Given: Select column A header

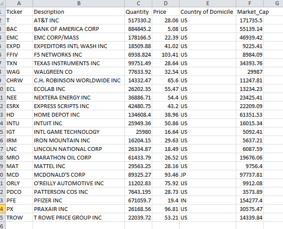Looking at the screenshot, I should tap(19, 3).
